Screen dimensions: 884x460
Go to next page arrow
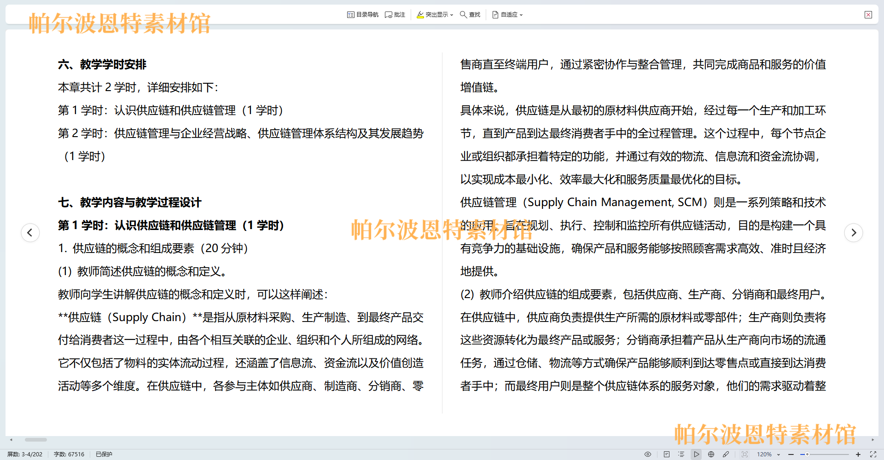pos(854,232)
